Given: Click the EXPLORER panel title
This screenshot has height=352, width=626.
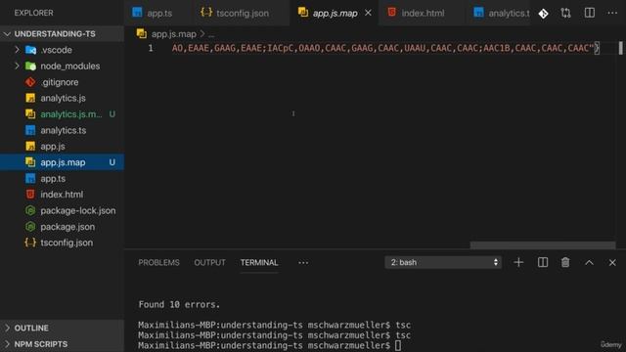Looking at the screenshot, I should click(33, 13).
